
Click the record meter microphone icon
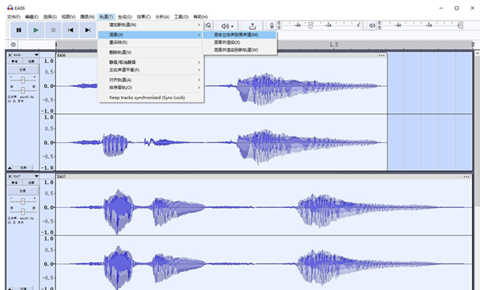272,26
